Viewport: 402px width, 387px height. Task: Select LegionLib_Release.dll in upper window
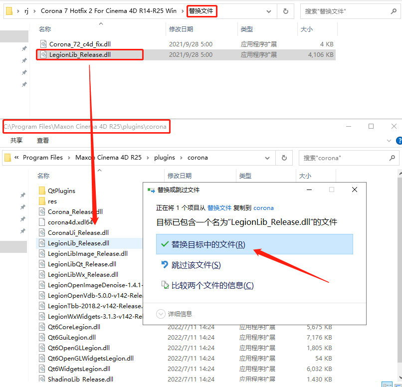(x=80, y=54)
